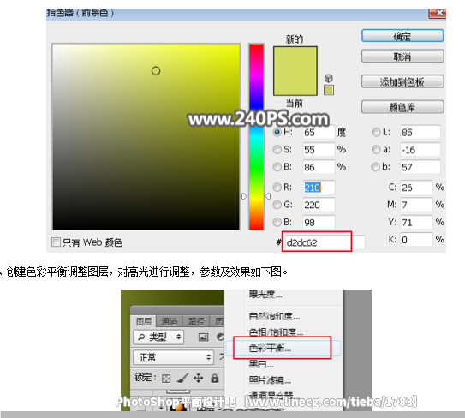
Task: Click the 确定 OK button
Action: (x=402, y=36)
